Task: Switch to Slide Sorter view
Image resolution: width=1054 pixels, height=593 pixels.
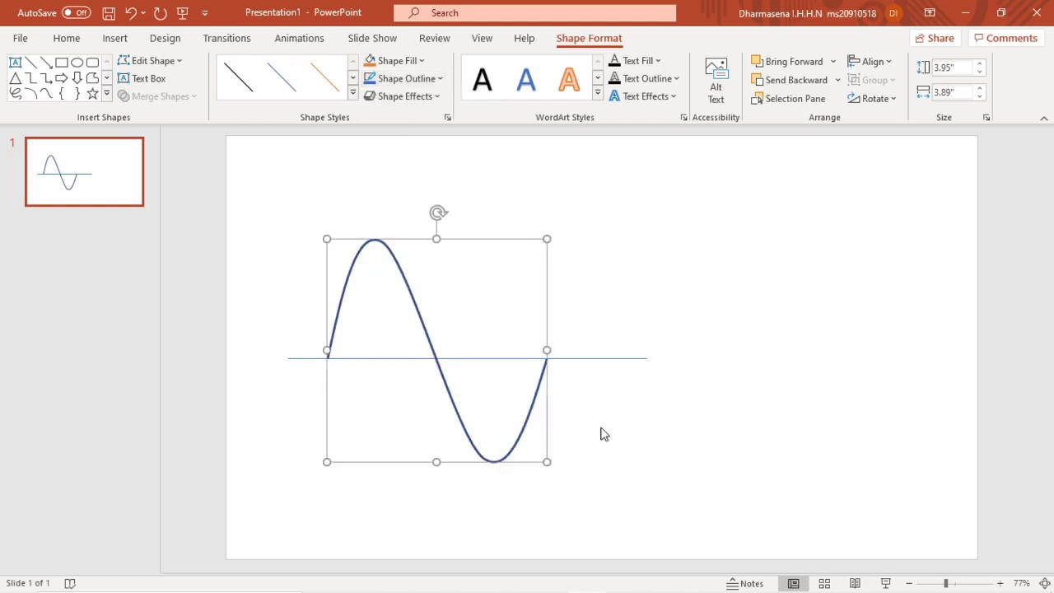Action: pyautogui.click(x=824, y=583)
